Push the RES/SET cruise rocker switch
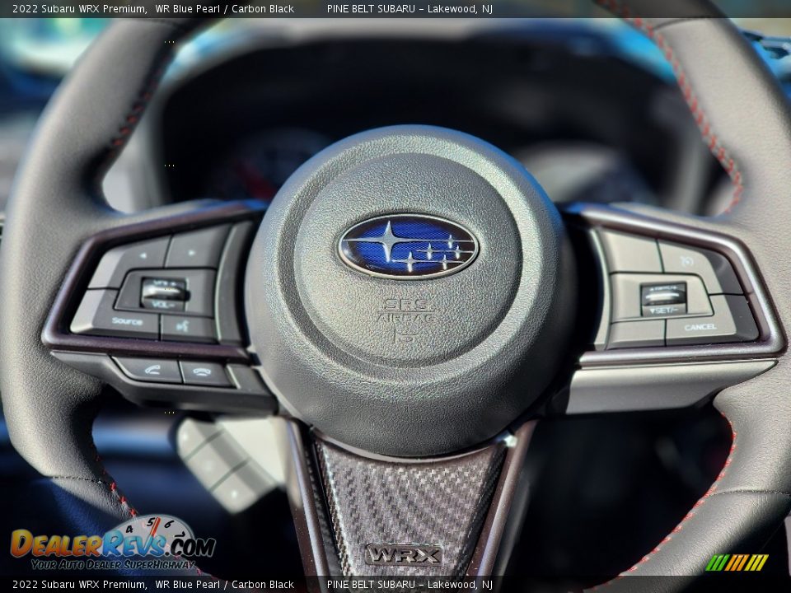Viewport: 791px width, 593px height. coord(663,300)
